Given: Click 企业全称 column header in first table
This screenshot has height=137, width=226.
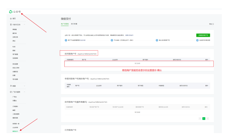Looking at the screenshot, I should (115, 60).
